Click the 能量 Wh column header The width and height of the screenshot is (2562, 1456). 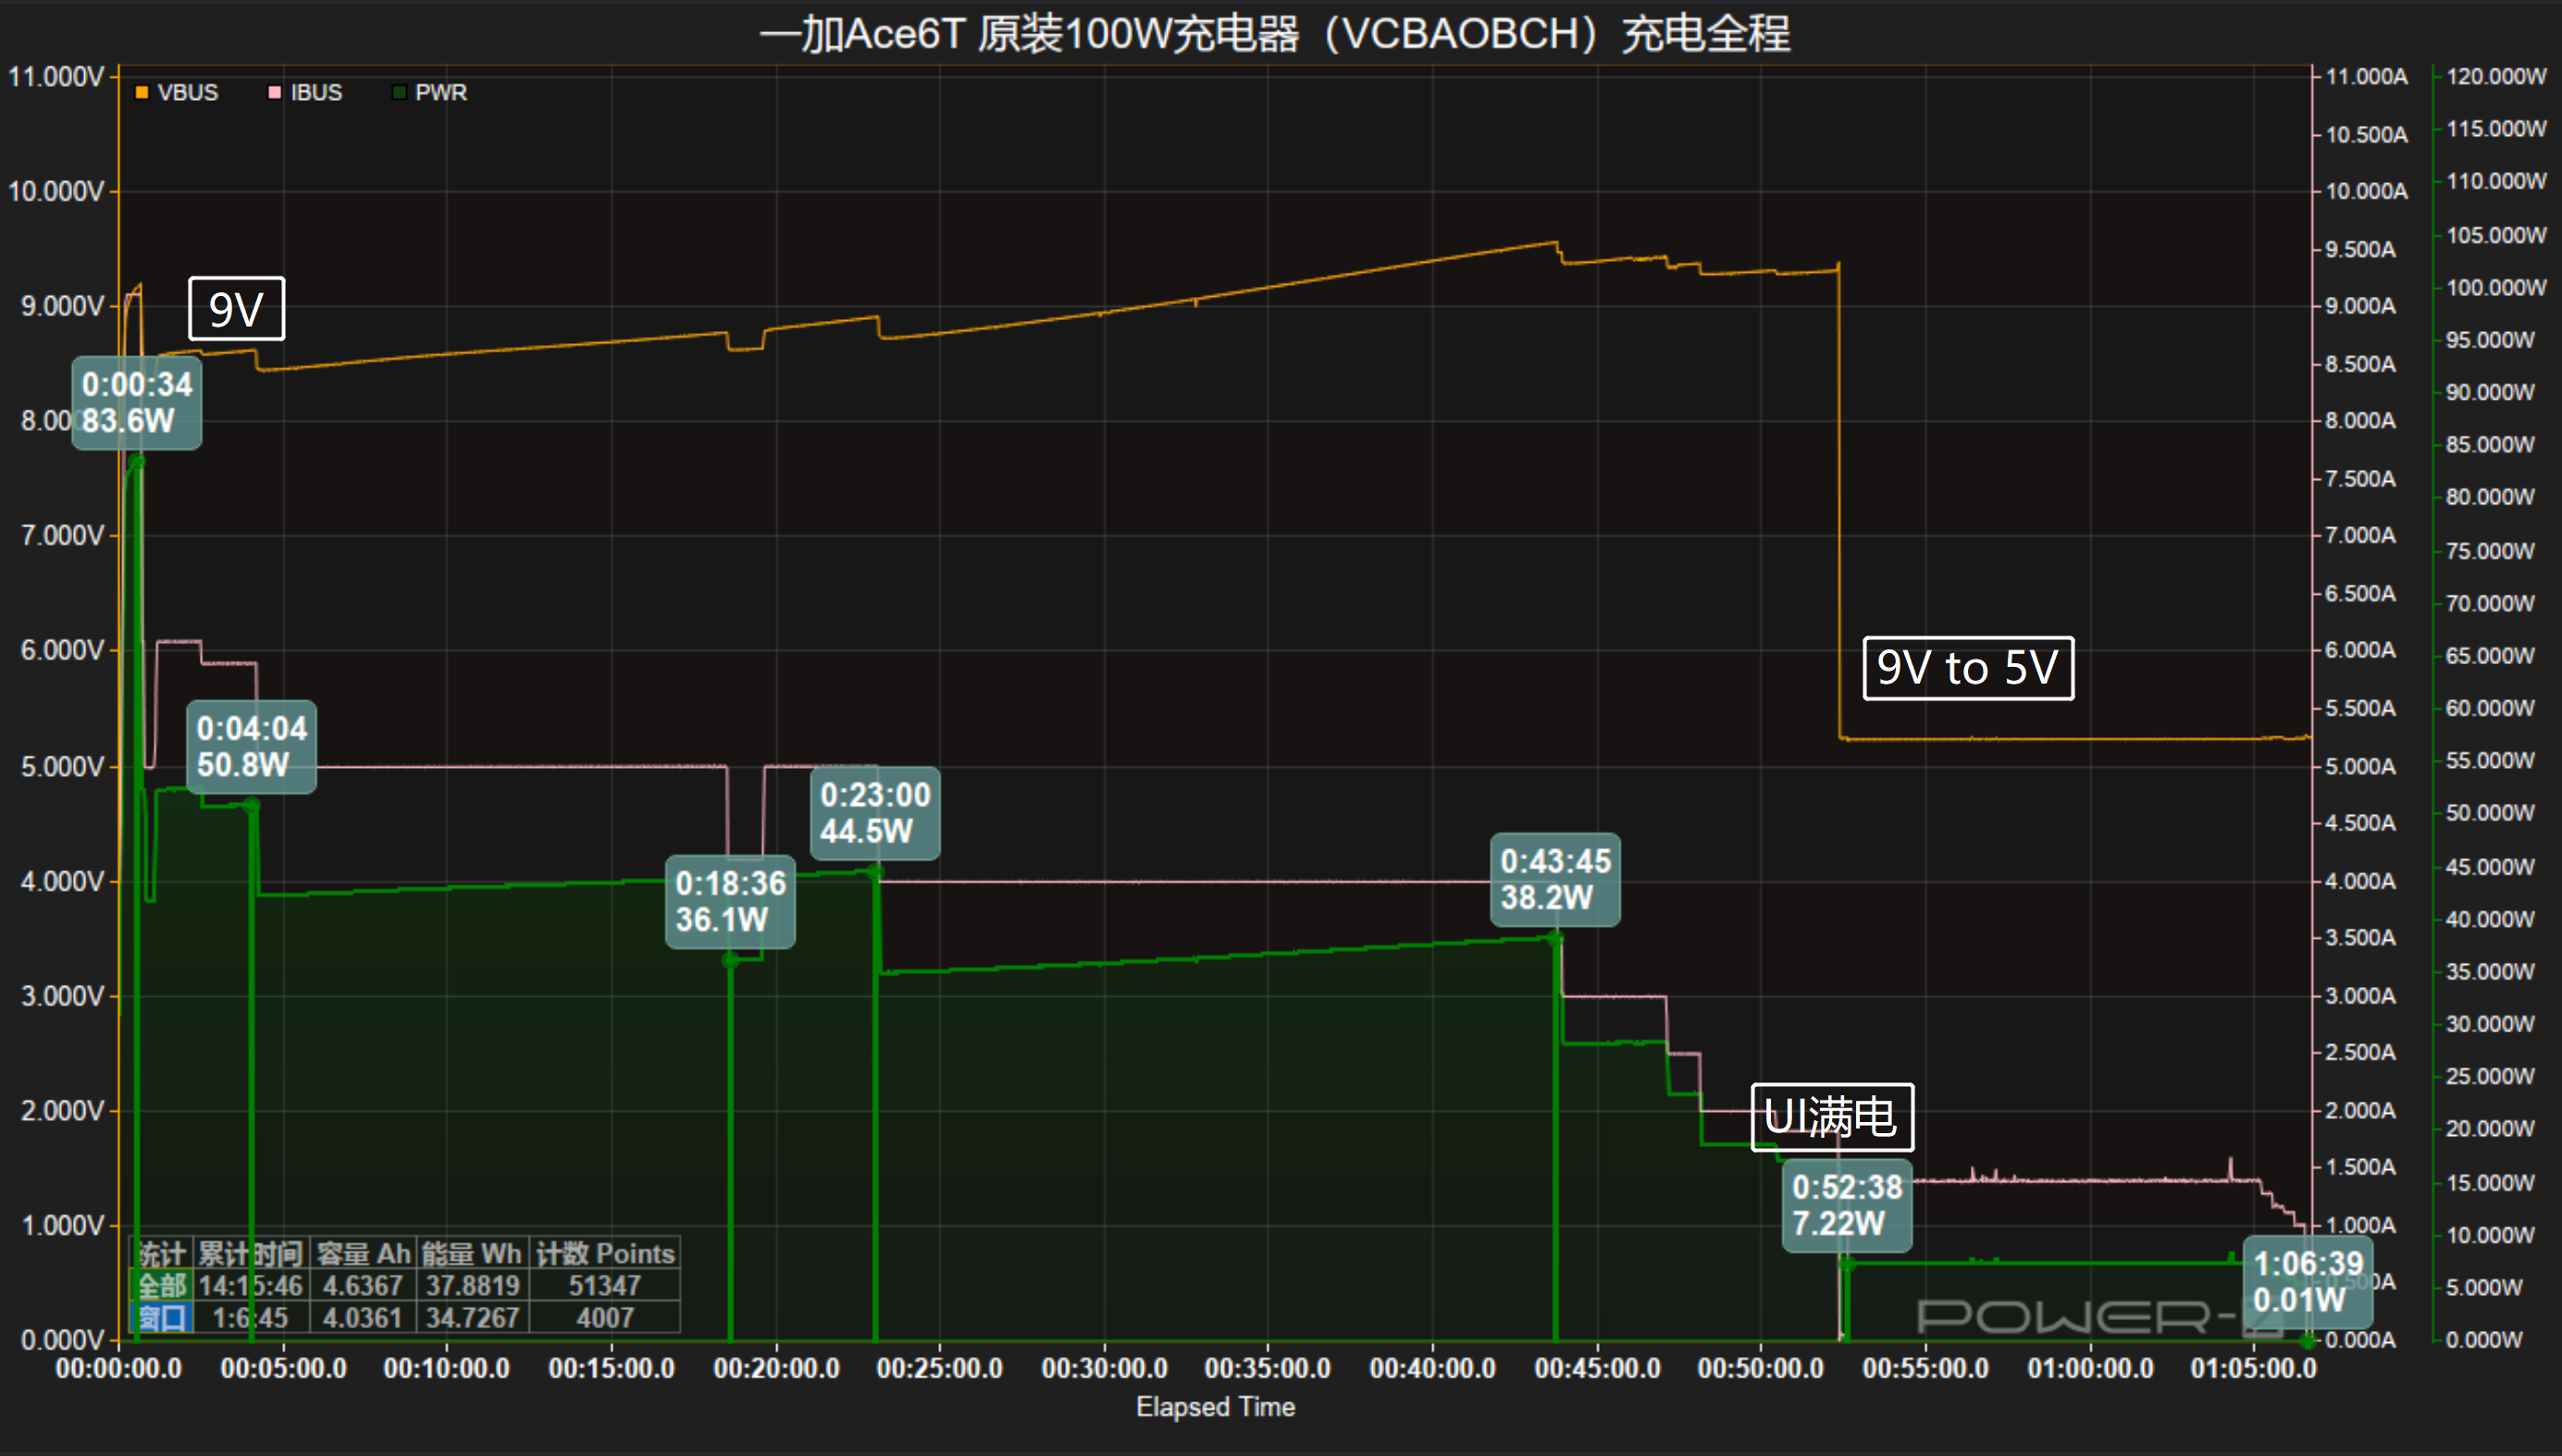[471, 1253]
